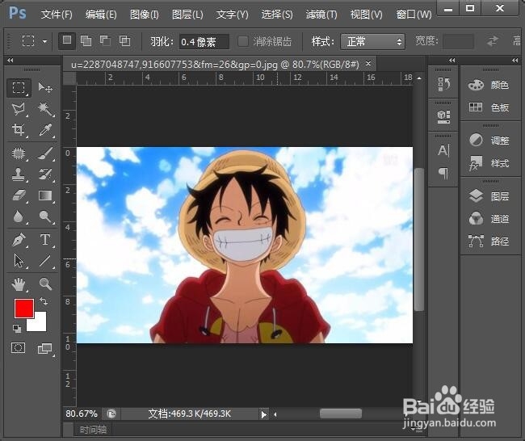This screenshot has height=441, width=525.
Task: Toggle the anti-alias checkbox
Action: [x=243, y=41]
